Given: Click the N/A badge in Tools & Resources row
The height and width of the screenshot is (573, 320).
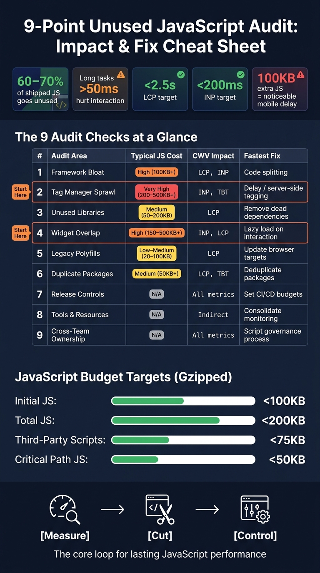Looking at the screenshot, I should 157,314.
